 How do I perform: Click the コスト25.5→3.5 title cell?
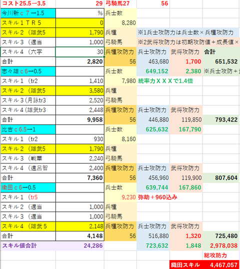tap(28, 3)
